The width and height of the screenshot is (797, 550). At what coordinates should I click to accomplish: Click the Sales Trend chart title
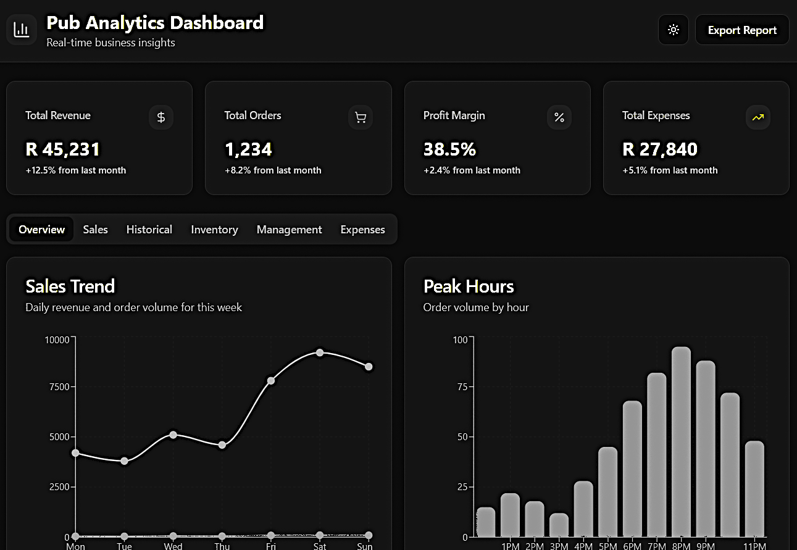point(70,286)
